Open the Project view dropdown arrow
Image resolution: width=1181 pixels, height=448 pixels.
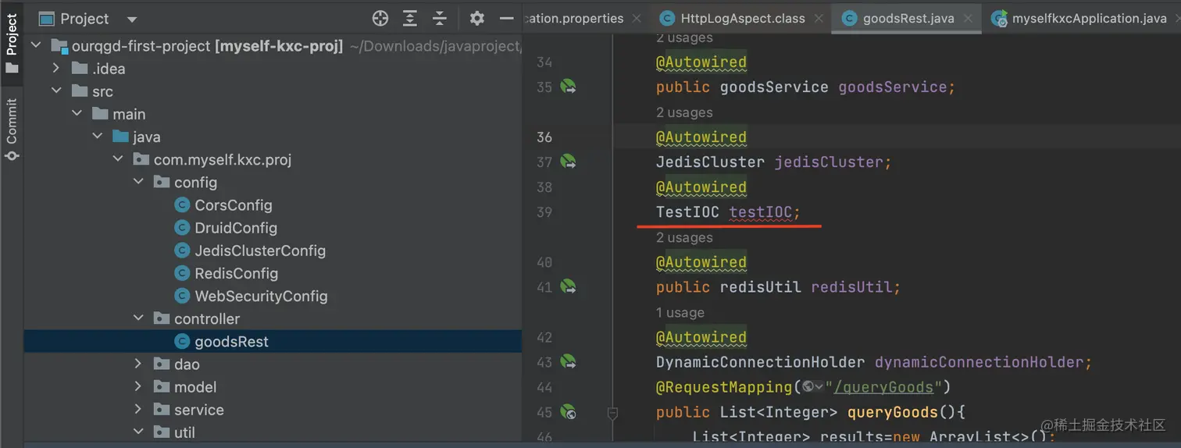click(131, 20)
